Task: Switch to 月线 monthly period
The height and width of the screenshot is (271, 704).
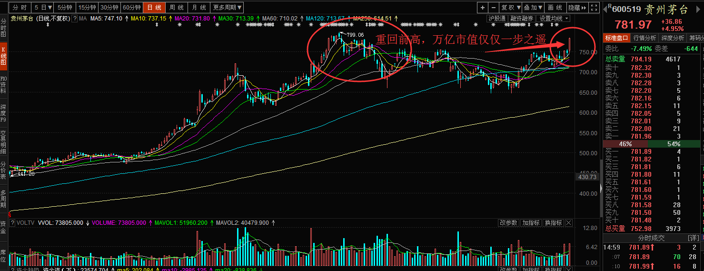Action: pyautogui.click(x=199, y=8)
